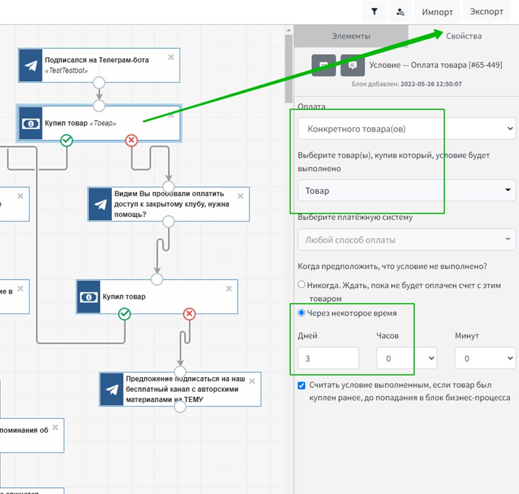519x494 pixels.
Task: Open the «Конкретного товара(ов)» payment dropdown
Action: (406, 128)
